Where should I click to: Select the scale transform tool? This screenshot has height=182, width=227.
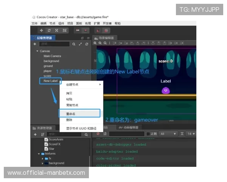[x=56, y=30]
